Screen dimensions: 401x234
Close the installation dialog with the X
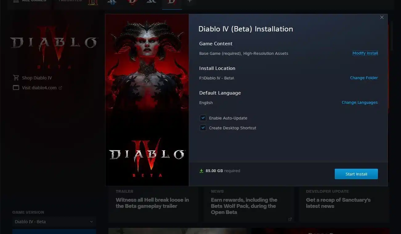382,18
